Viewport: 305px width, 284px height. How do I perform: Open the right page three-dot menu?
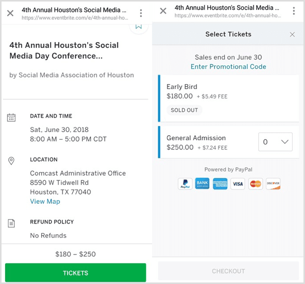click(x=294, y=11)
